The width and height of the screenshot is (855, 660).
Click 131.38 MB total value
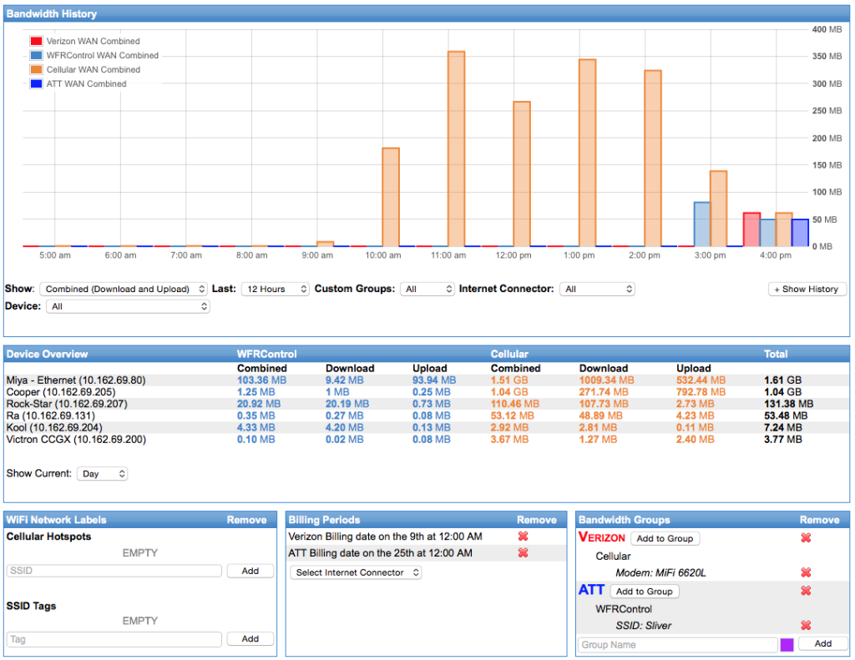tap(788, 404)
